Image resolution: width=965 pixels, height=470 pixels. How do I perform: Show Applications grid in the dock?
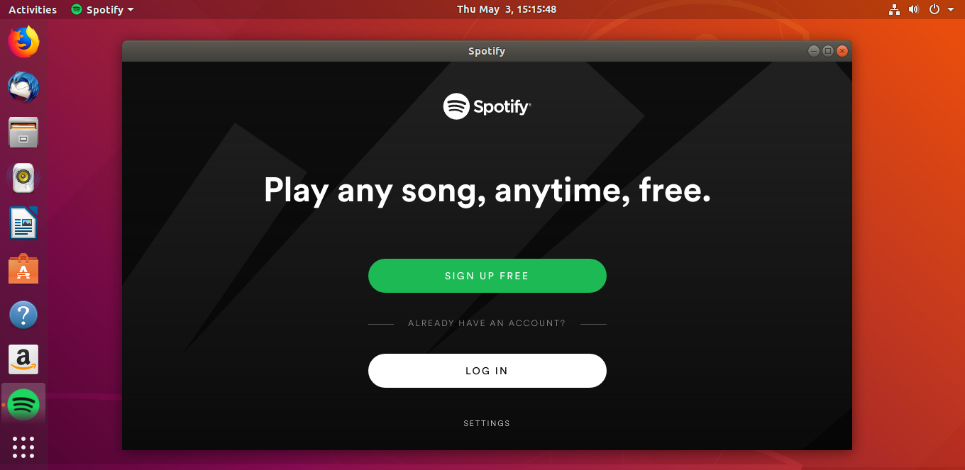23,447
